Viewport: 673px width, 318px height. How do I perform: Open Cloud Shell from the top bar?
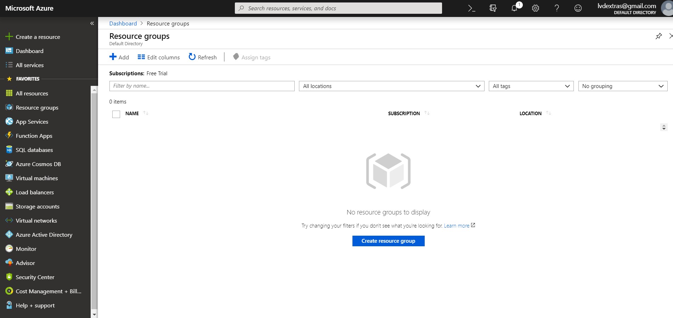(471, 8)
